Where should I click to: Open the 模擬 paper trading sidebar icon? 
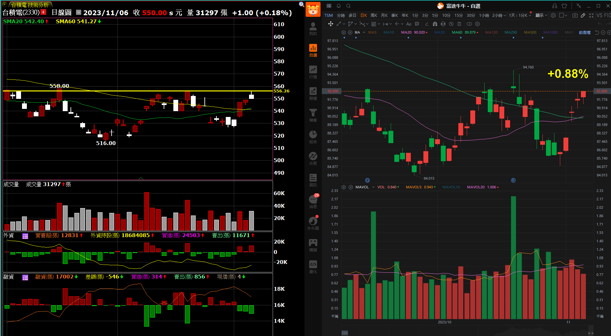pyautogui.click(x=313, y=245)
